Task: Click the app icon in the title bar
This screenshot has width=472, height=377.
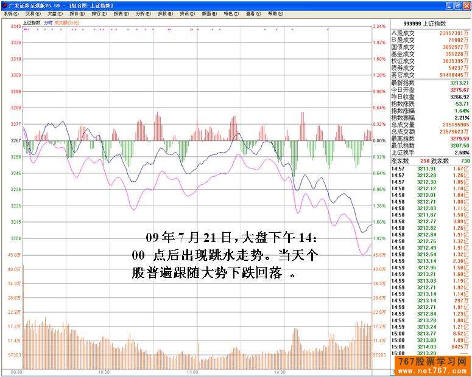Action: 4,5
